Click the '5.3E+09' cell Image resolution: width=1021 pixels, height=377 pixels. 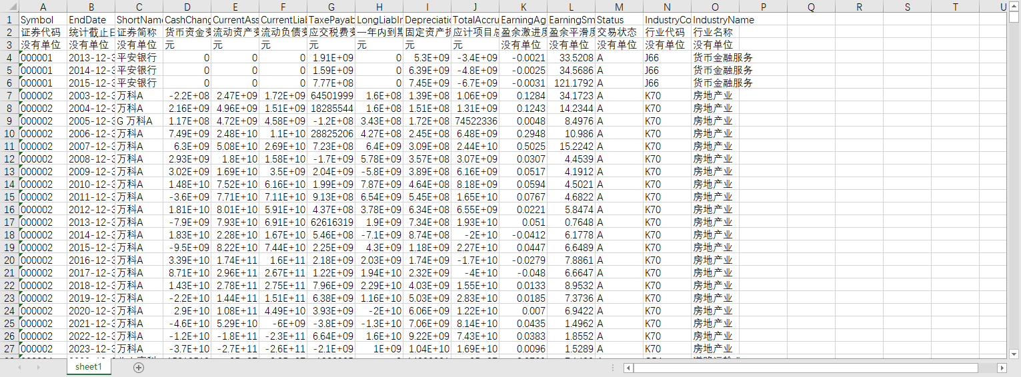click(x=427, y=58)
